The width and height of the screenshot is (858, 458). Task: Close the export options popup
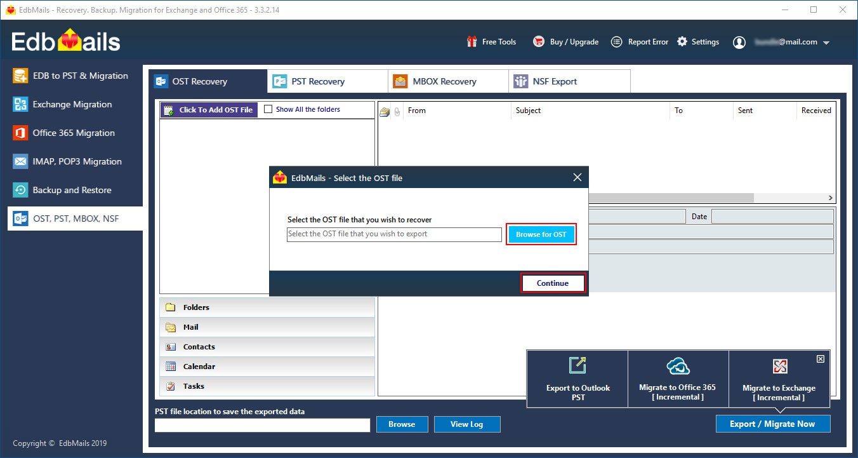click(x=821, y=359)
